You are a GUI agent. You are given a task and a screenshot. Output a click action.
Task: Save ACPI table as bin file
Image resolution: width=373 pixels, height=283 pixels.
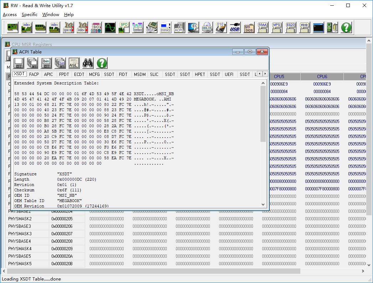coord(46,63)
